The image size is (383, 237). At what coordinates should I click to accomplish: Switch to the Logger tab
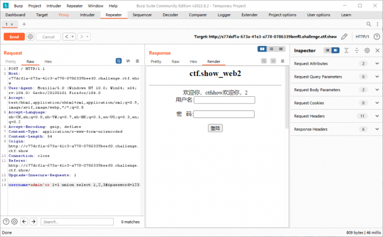point(224,15)
